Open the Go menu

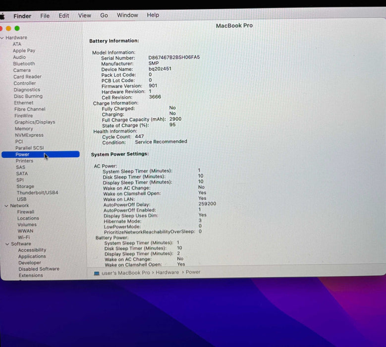point(104,15)
